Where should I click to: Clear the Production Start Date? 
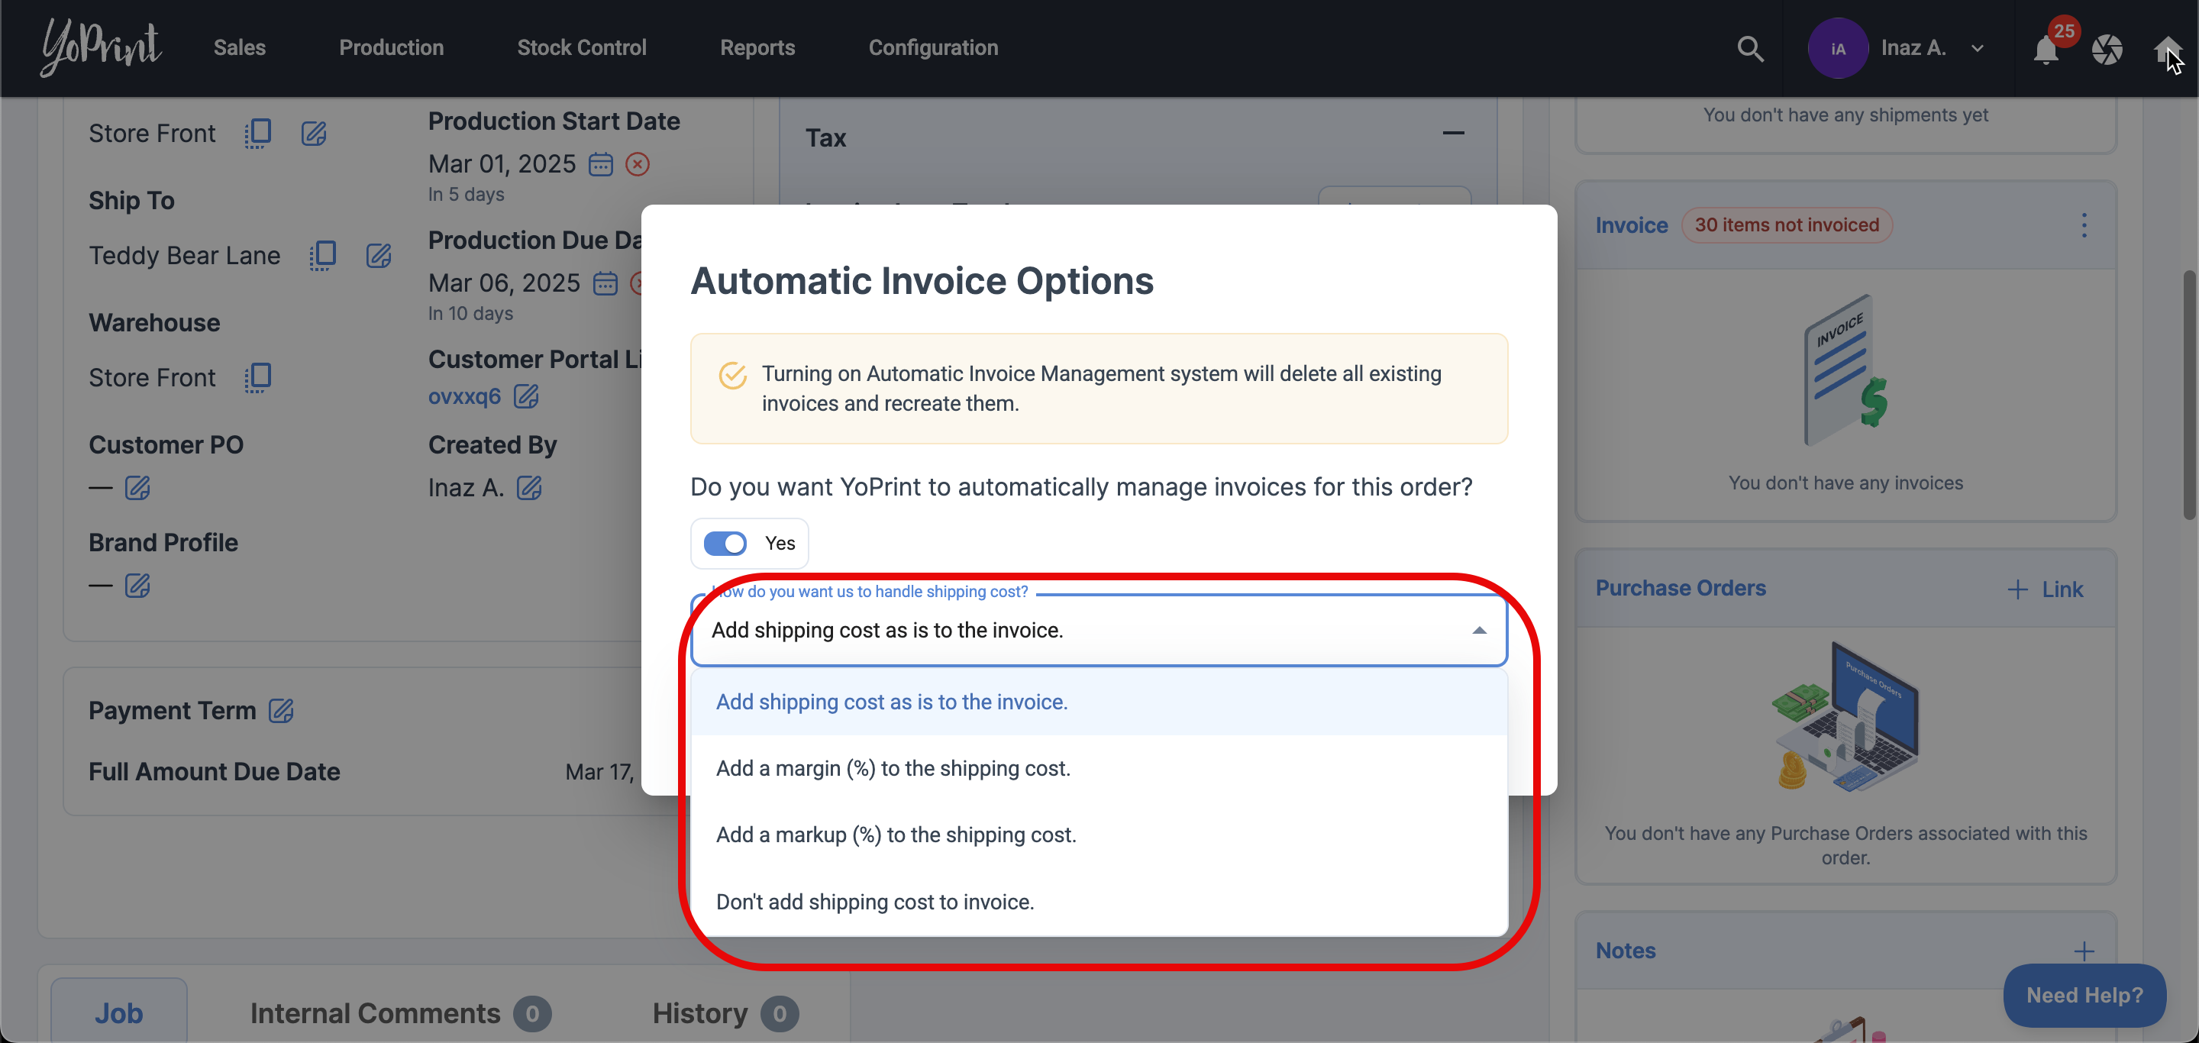tap(638, 164)
